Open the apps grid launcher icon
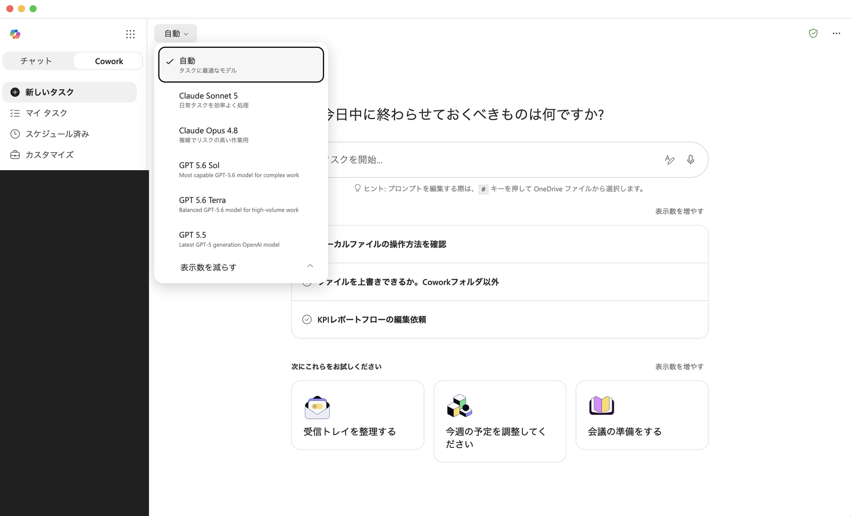 pyautogui.click(x=130, y=34)
